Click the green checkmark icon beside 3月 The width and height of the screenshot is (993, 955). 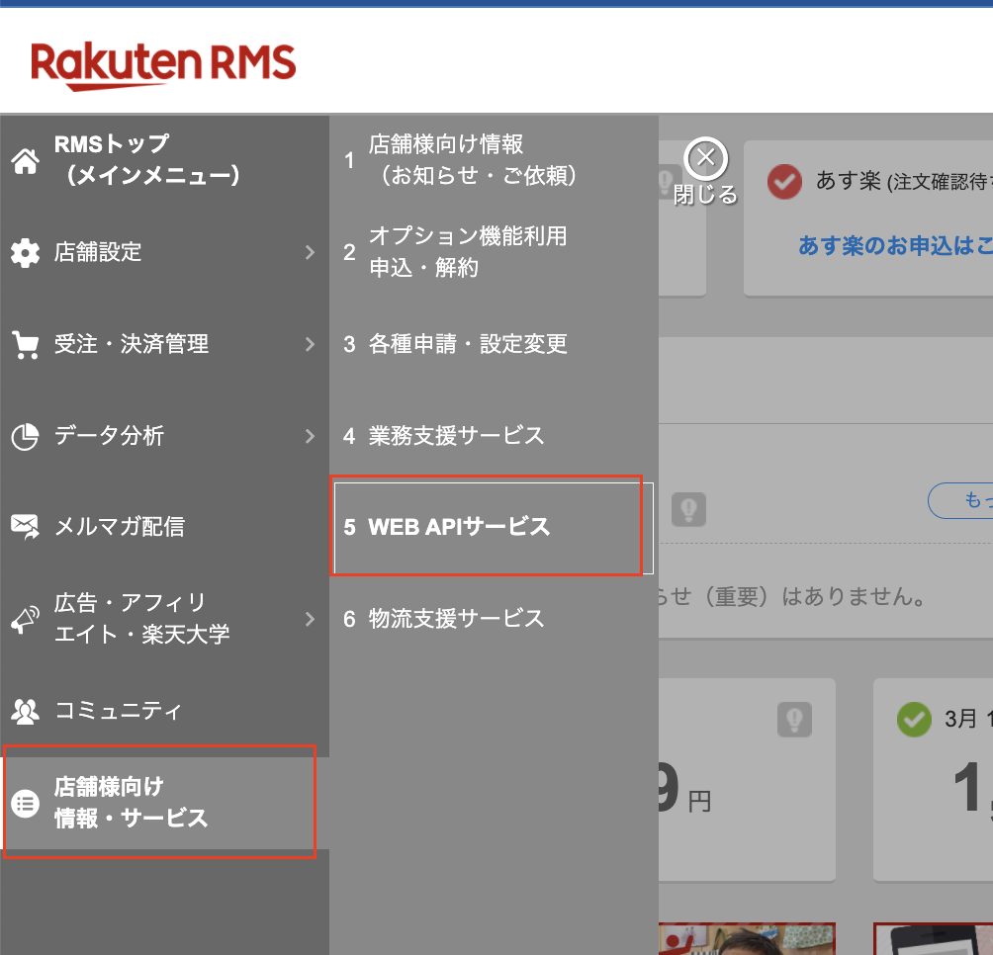point(915,719)
